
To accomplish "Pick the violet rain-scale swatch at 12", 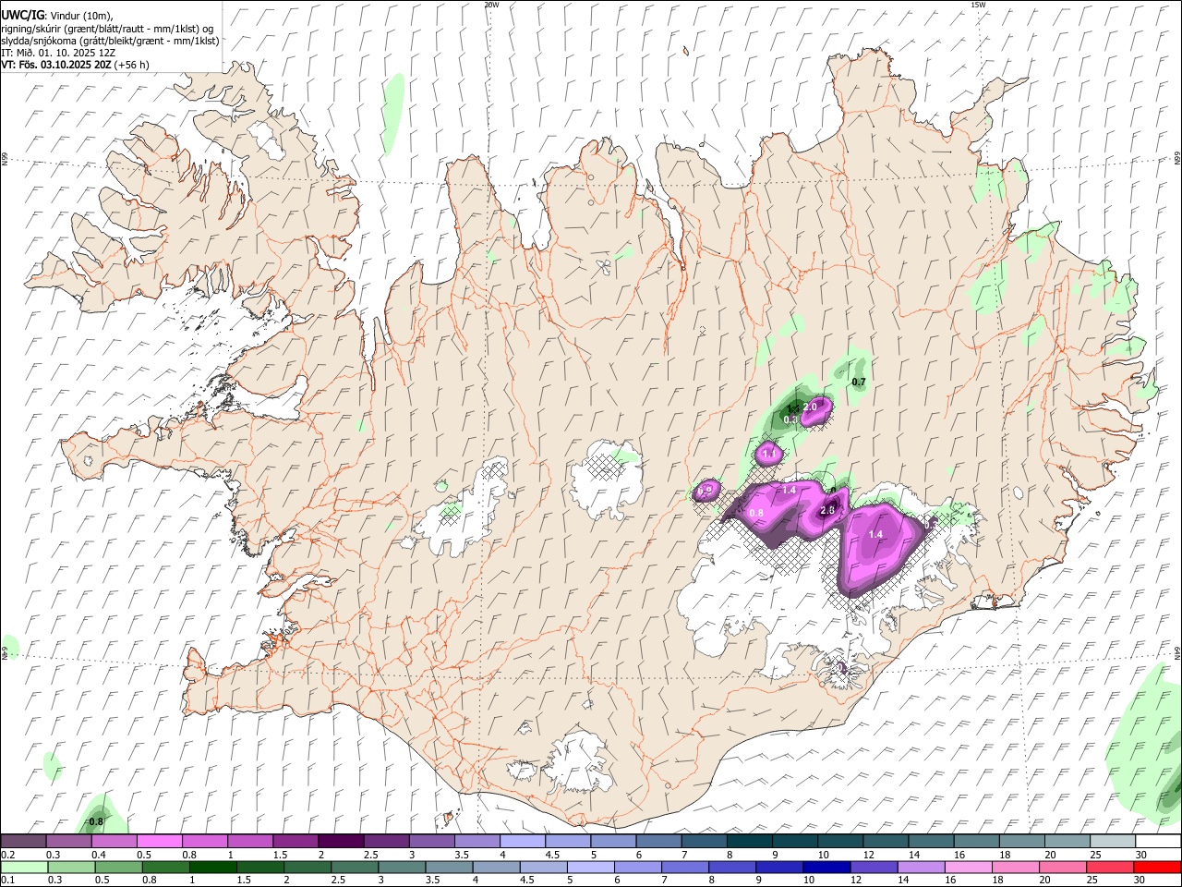I will click(874, 867).
